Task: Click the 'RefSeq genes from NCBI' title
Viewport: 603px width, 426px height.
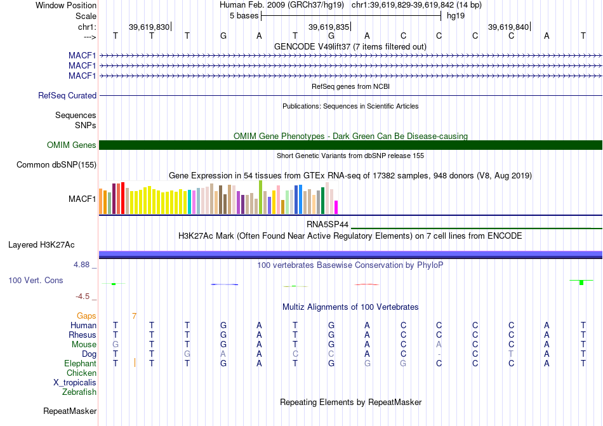Action: tap(351, 86)
